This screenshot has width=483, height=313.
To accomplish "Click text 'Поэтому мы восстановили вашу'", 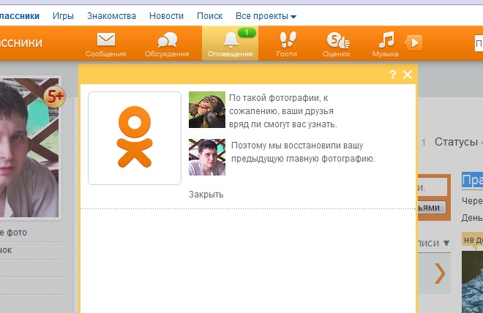I will pyautogui.click(x=297, y=146).
